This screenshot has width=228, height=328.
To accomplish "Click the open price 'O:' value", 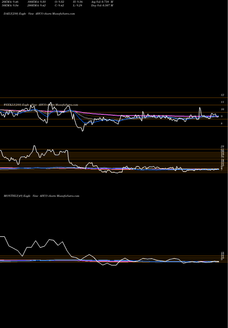I will click(x=60, y=2).
